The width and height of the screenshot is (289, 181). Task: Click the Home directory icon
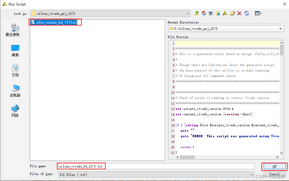point(204,13)
